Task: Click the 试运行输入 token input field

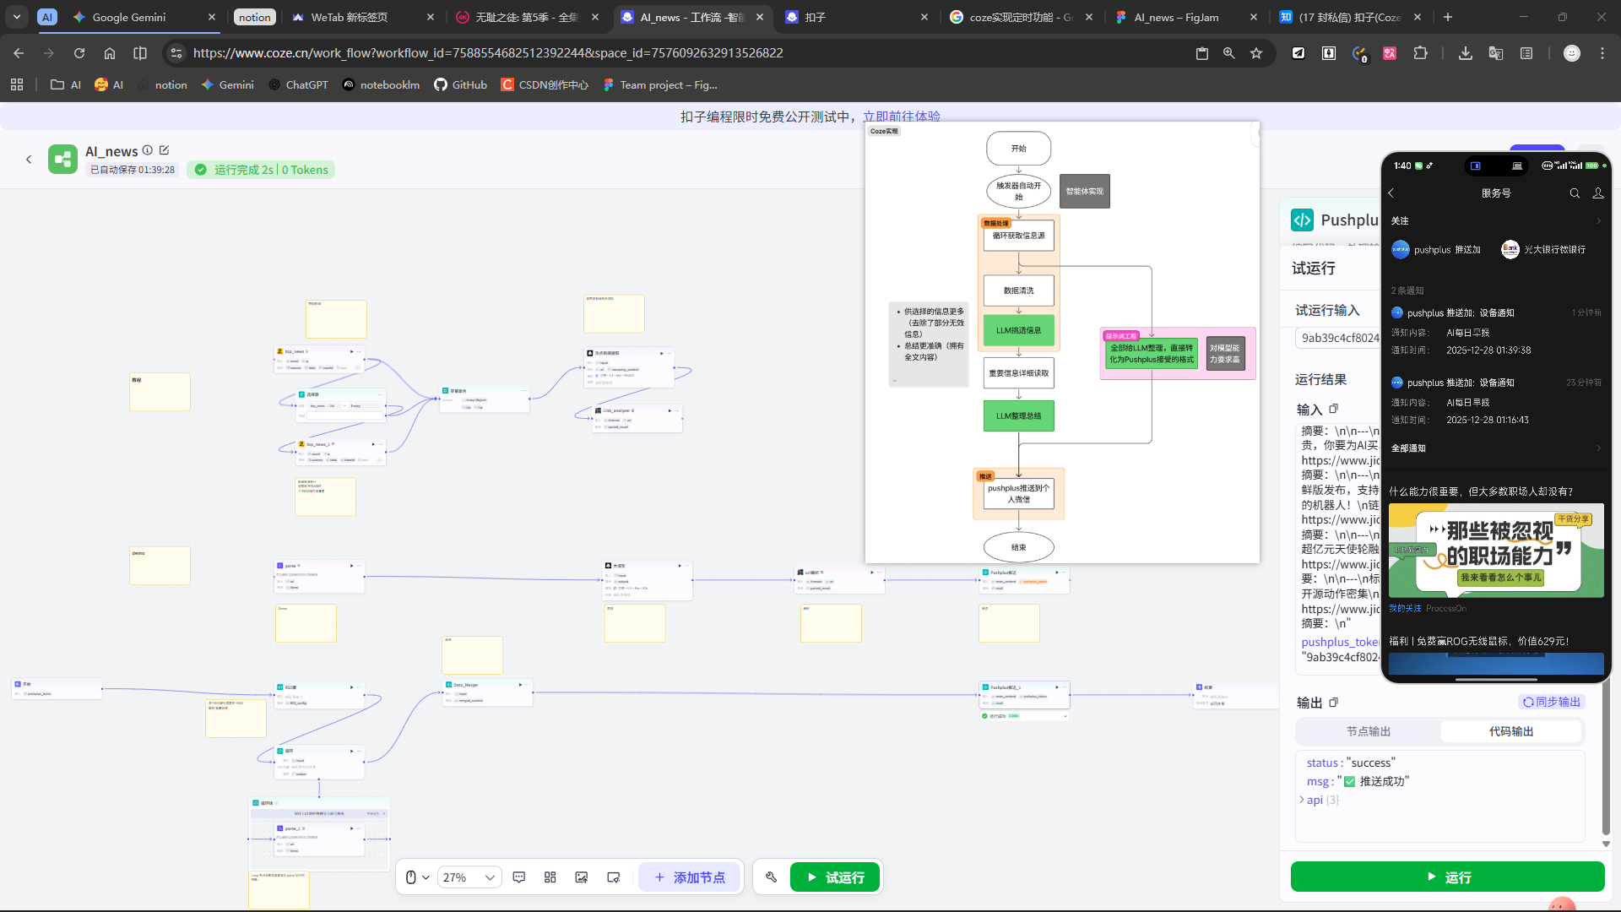Action: pyautogui.click(x=1339, y=338)
